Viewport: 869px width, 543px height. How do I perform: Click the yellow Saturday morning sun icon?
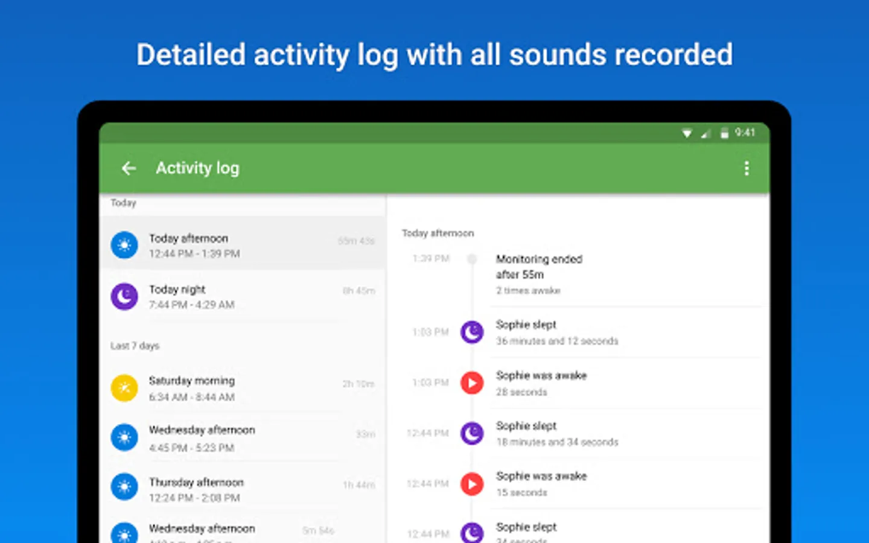pyautogui.click(x=124, y=388)
